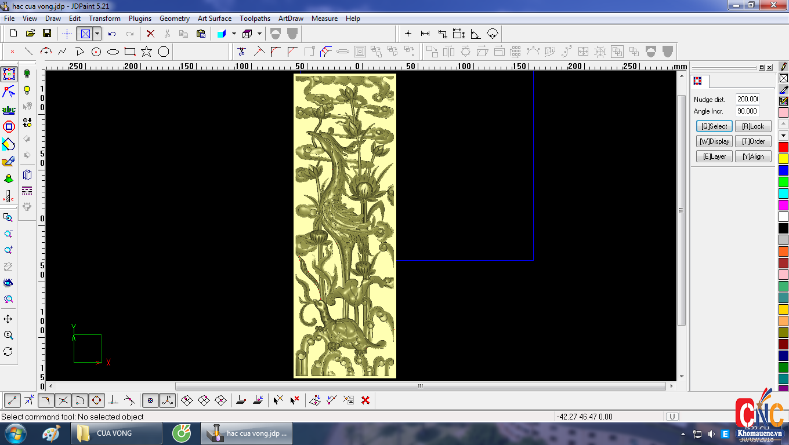The width and height of the screenshot is (789, 445).
Task: Click the Undo arrow icon
Action: coord(112,34)
